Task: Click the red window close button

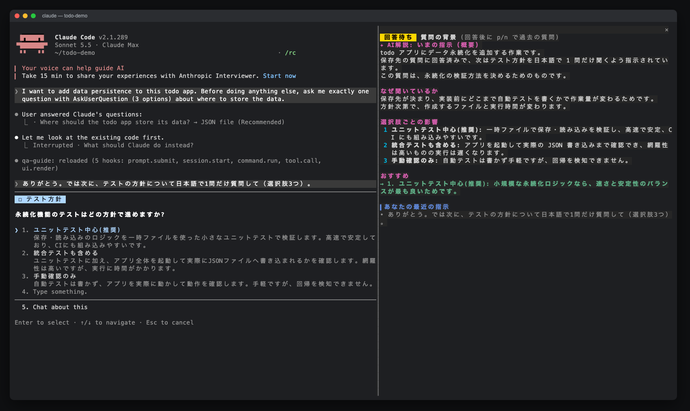Action: coord(17,16)
